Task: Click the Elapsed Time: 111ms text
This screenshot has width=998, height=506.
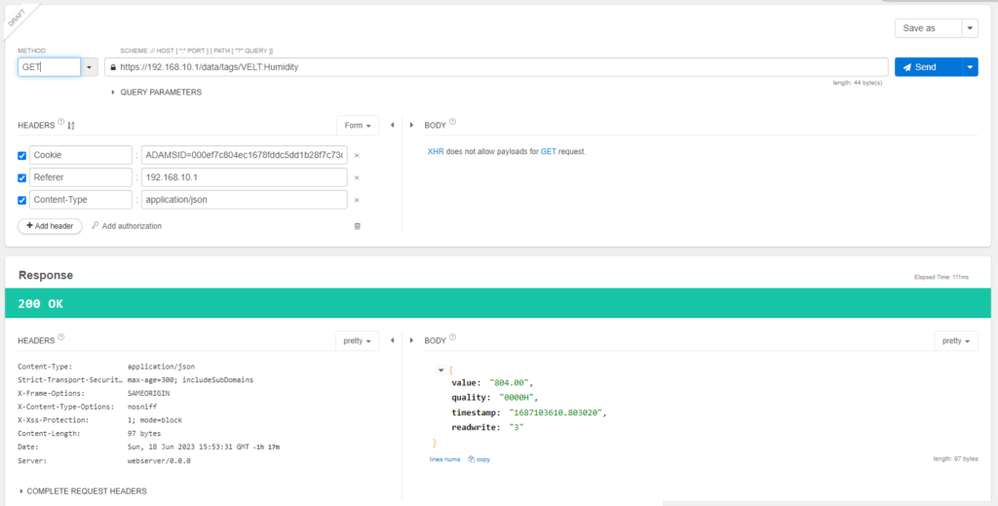Action: (x=942, y=278)
